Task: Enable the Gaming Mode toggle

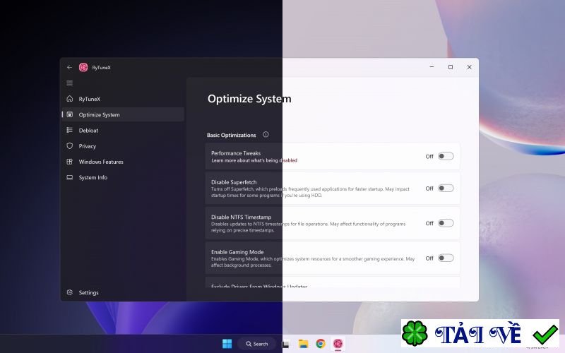Action: click(445, 258)
